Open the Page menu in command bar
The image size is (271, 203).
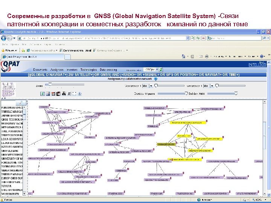pos(220,56)
